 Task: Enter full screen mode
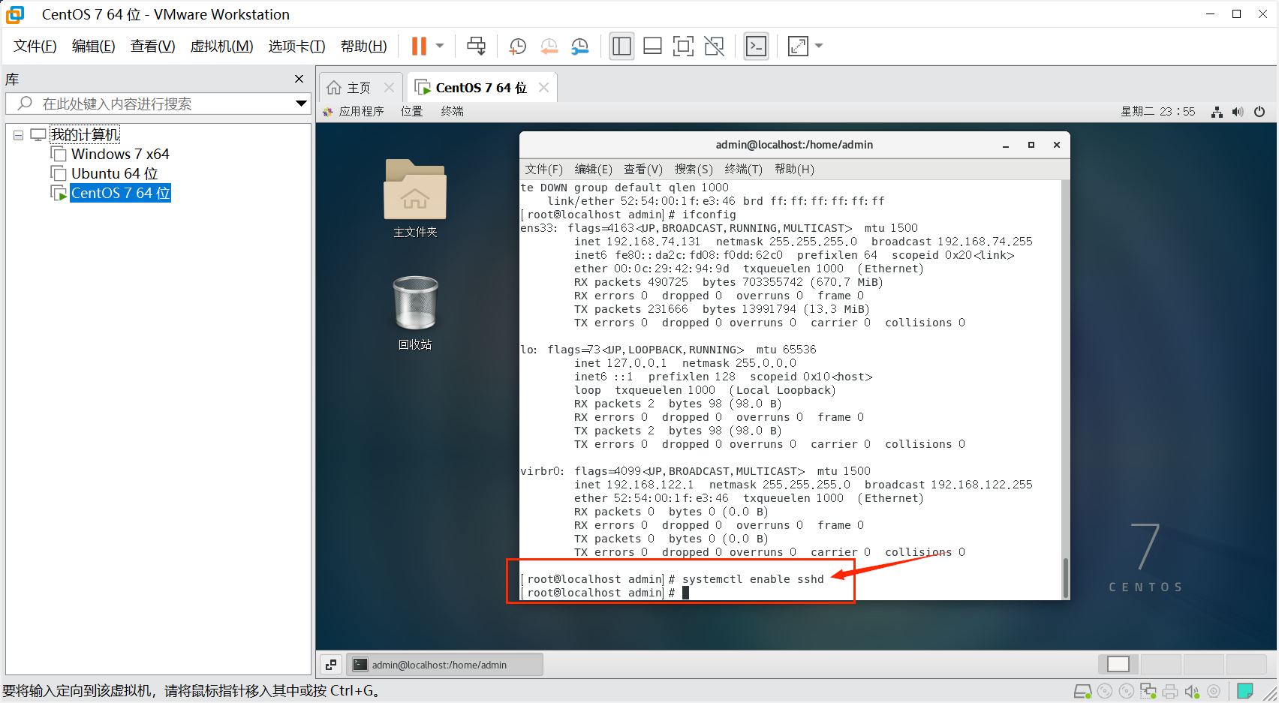pyautogui.click(x=683, y=46)
